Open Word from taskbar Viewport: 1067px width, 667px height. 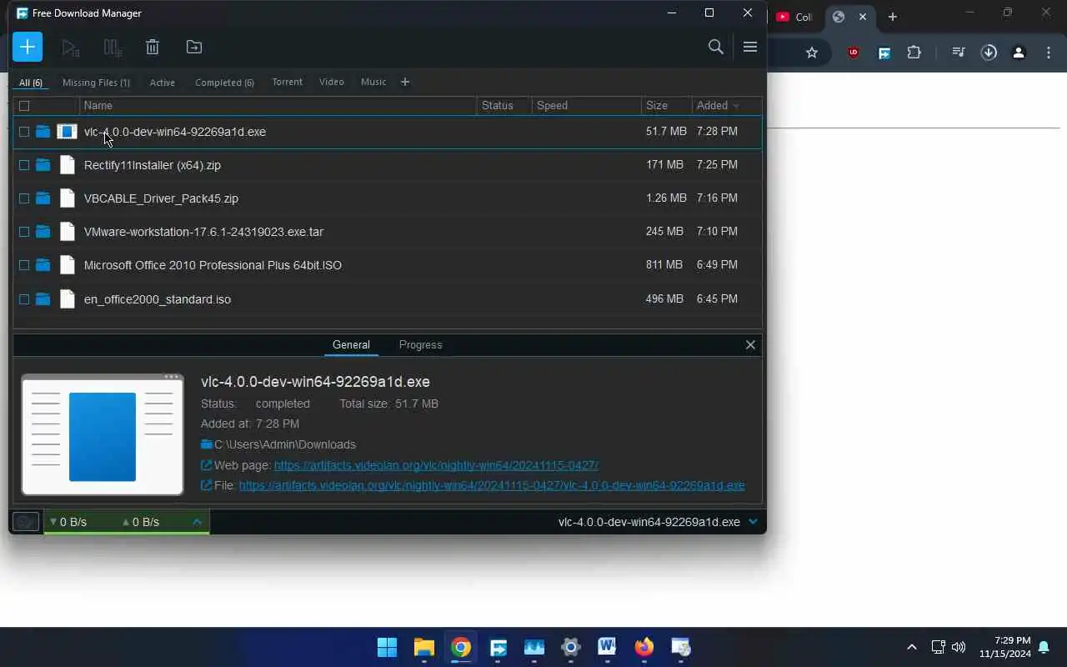tap(607, 647)
